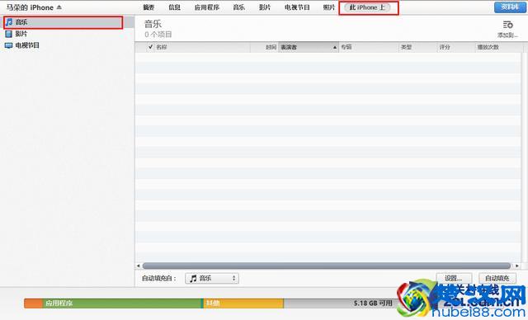Open the 信息 tab
The image size is (528, 320).
click(174, 7)
